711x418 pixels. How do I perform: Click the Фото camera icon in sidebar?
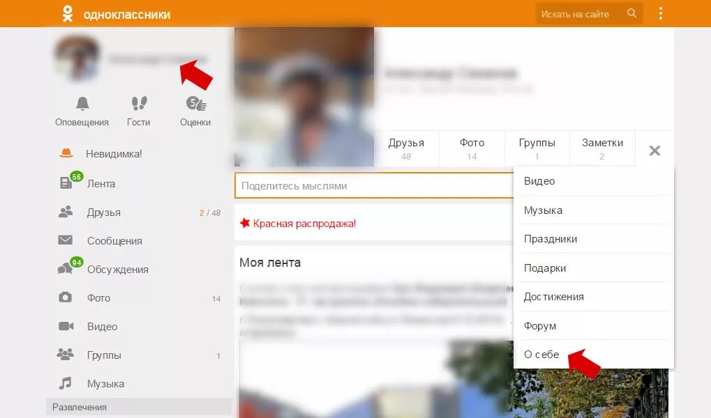pos(66,297)
